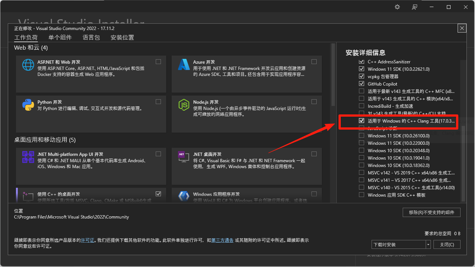Click the Azure development icon
Image resolution: width=475 pixels, height=267 pixels.
184,65
